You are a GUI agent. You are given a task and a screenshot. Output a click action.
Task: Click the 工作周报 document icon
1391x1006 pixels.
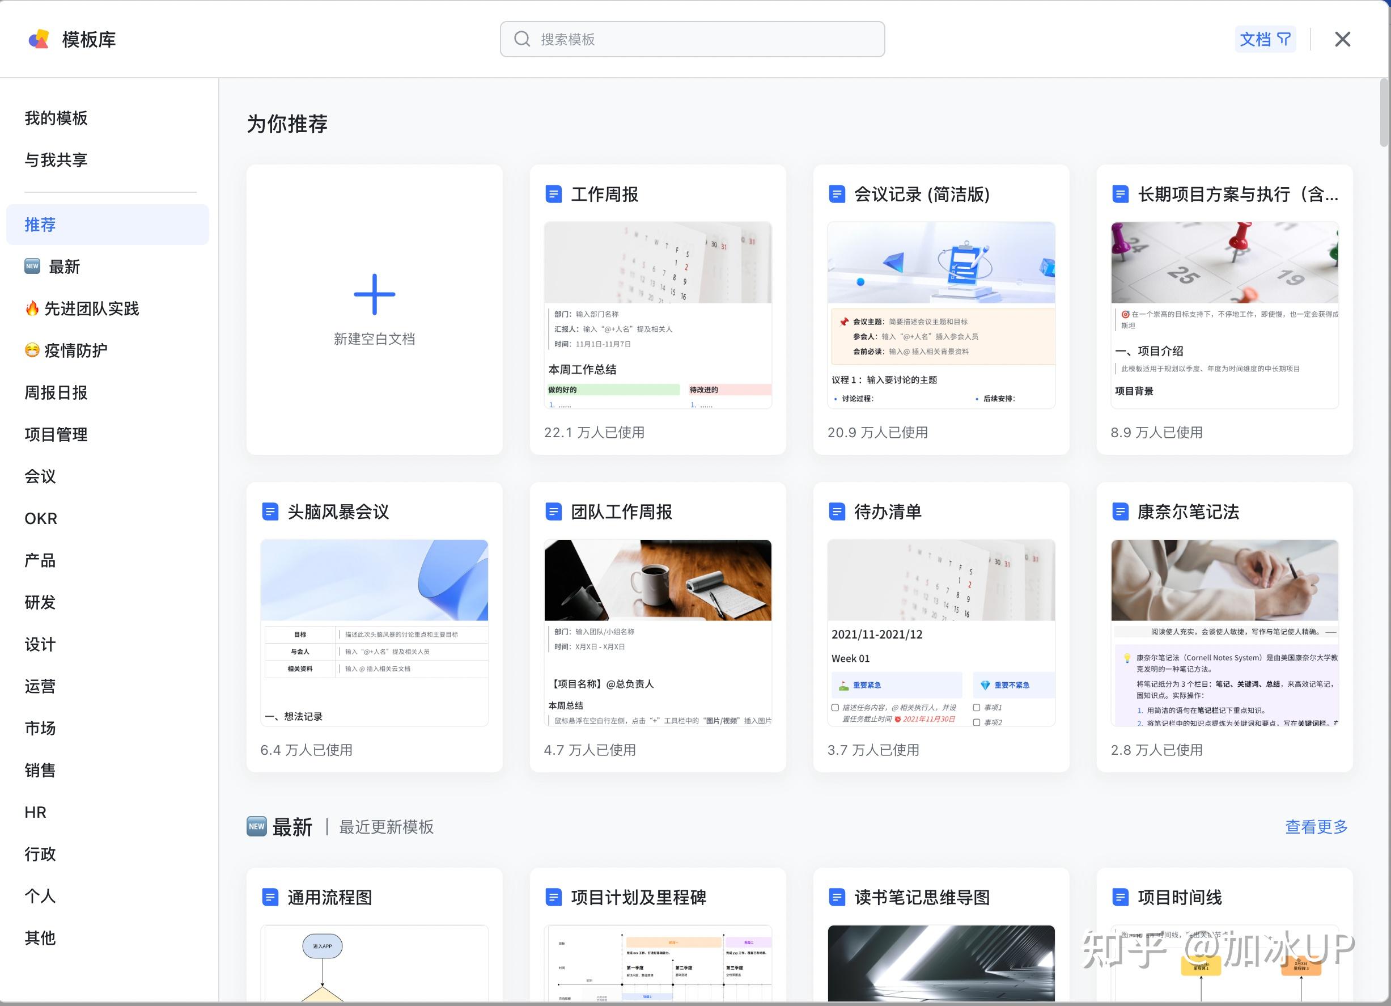(553, 194)
